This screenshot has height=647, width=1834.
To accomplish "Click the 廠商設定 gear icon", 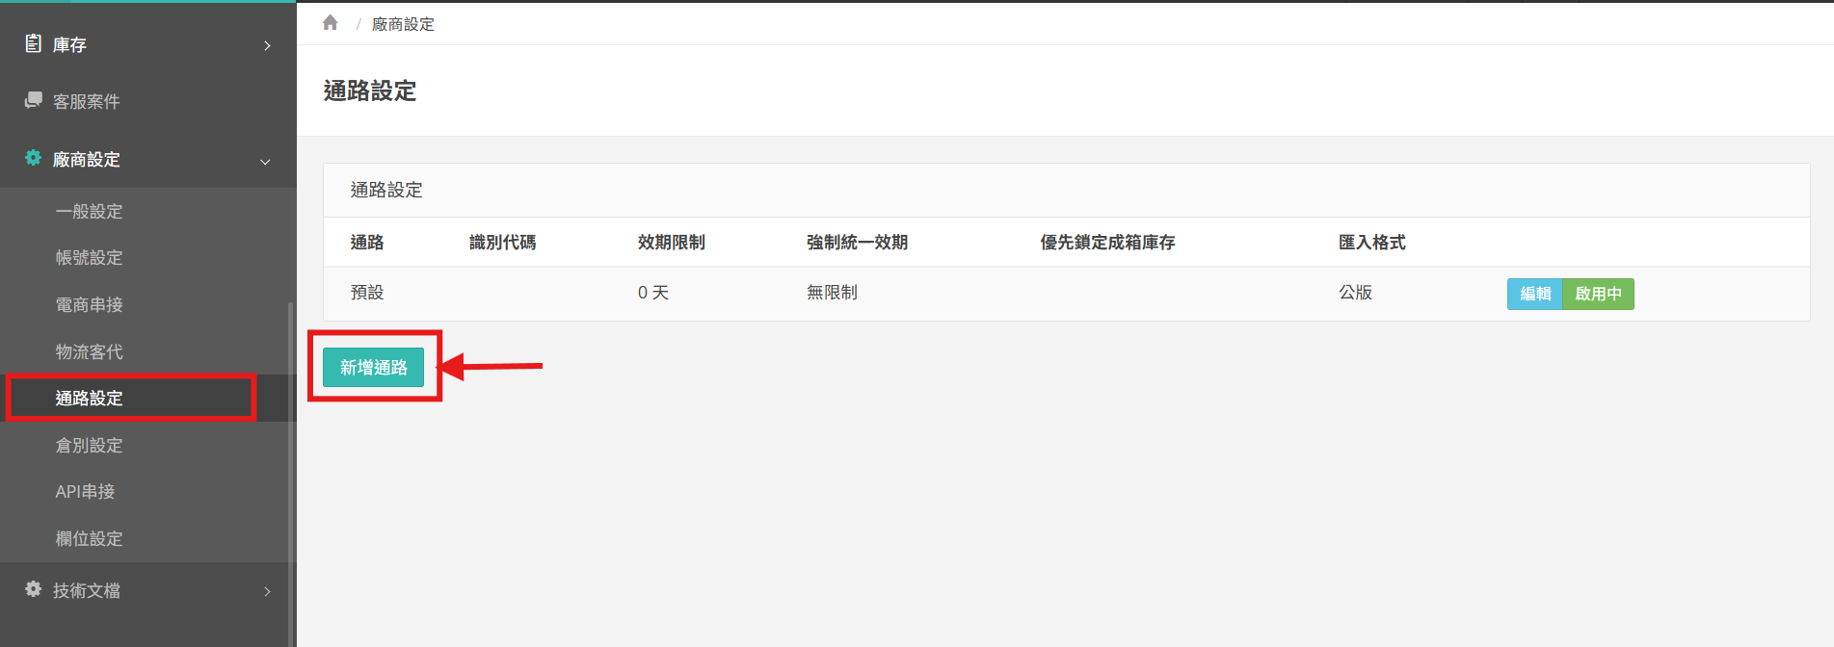I will (x=33, y=158).
